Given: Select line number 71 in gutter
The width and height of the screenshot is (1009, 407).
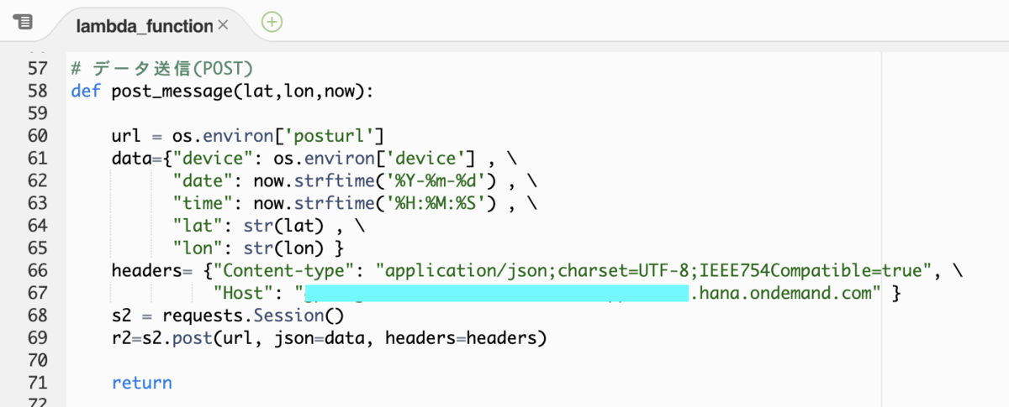Looking at the screenshot, I should pyautogui.click(x=38, y=383).
